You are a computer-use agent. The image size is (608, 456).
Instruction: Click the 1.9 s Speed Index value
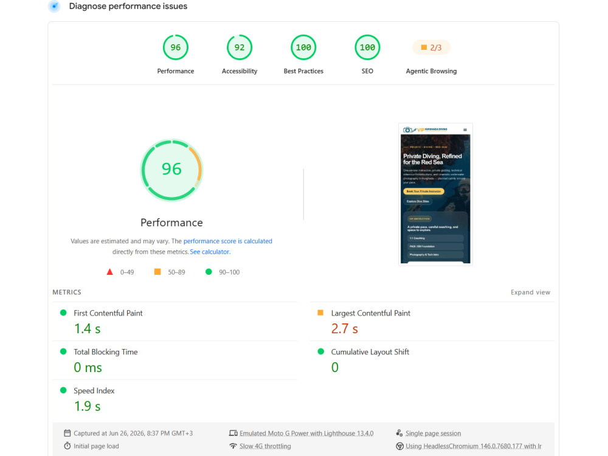click(x=87, y=406)
